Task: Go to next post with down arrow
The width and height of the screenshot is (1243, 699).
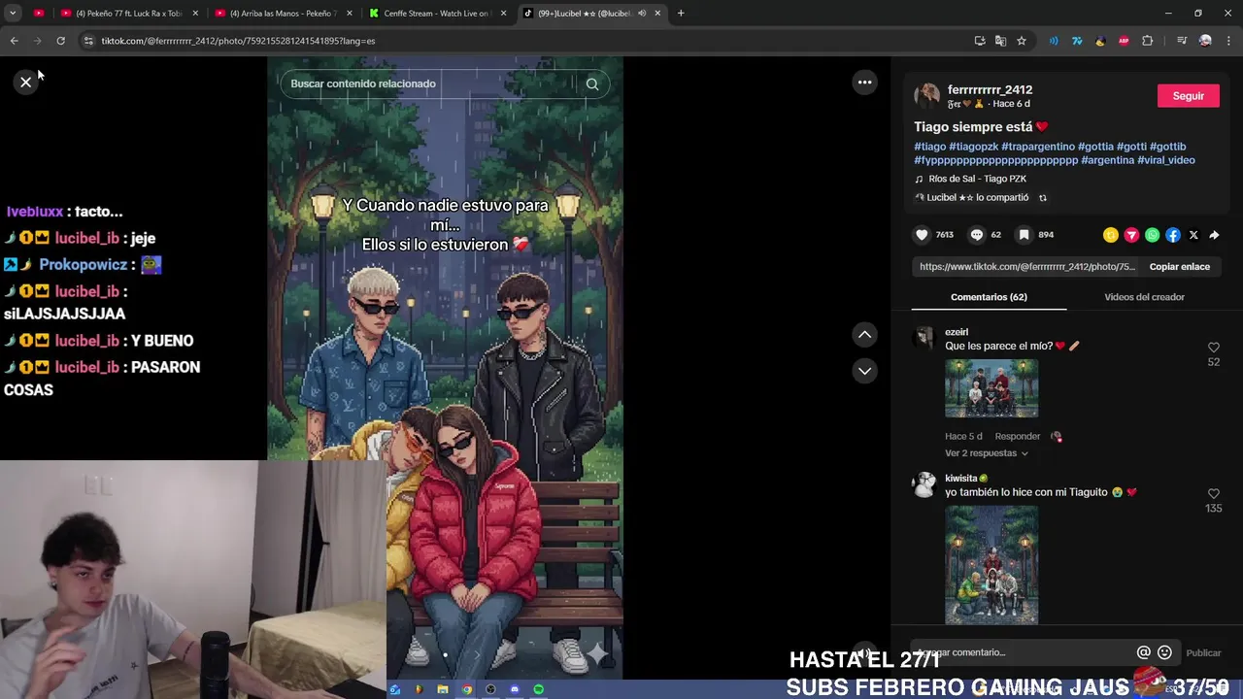Action: click(864, 371)
